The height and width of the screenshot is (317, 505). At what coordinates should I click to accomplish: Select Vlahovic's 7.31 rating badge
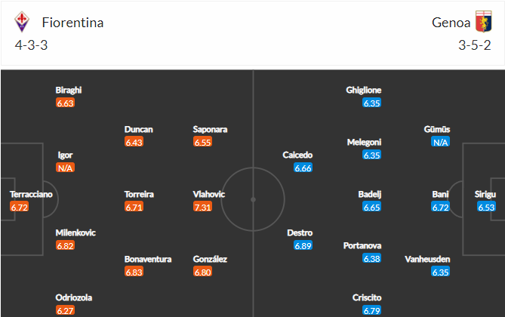(x=202, y=207)
